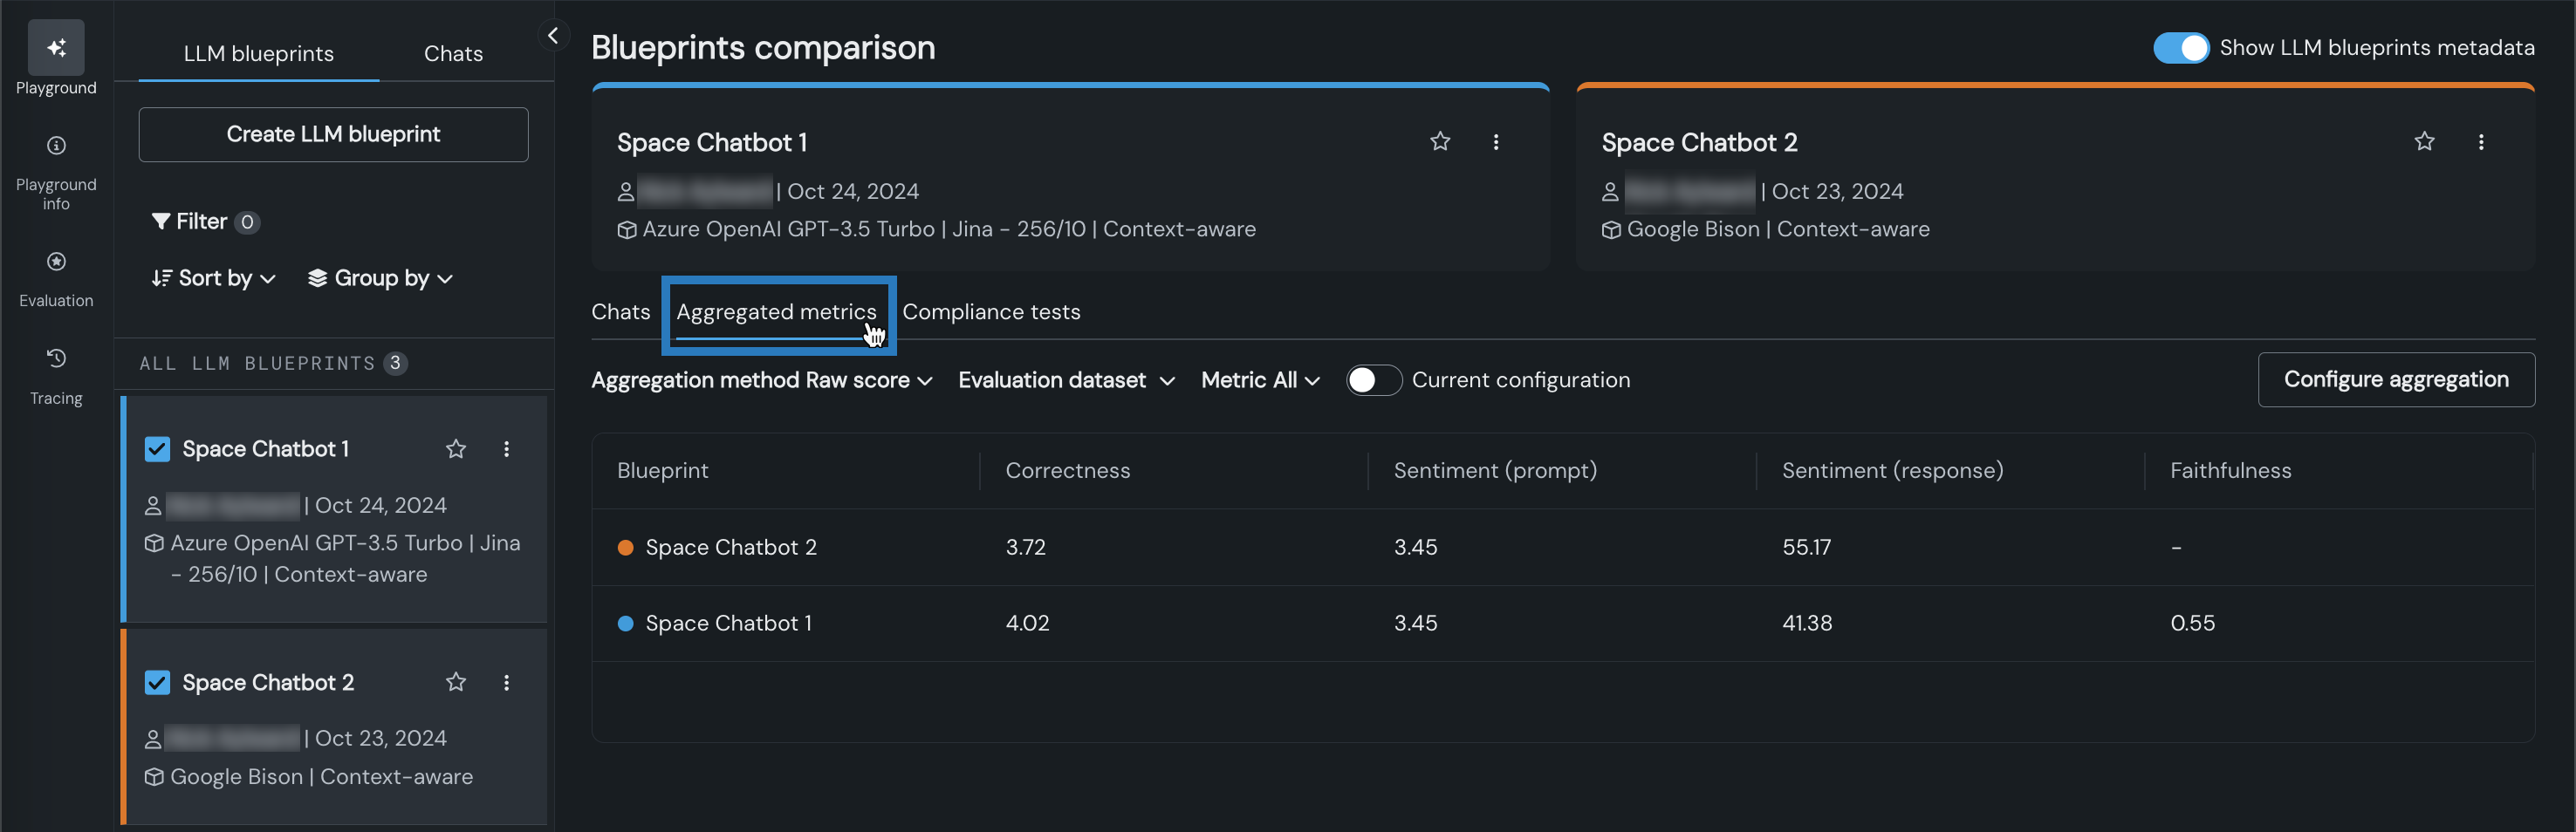Expand the Evaluation dataset dropdown
This screenshot has width=2576, height=832.
1066,380
